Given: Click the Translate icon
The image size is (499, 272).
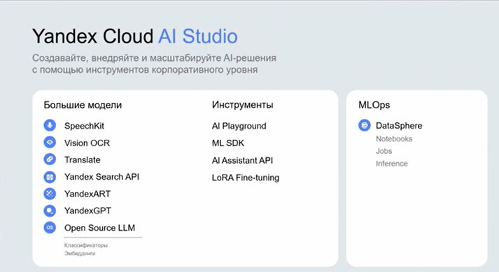Looking at the screenshot, I should (50, 159).
